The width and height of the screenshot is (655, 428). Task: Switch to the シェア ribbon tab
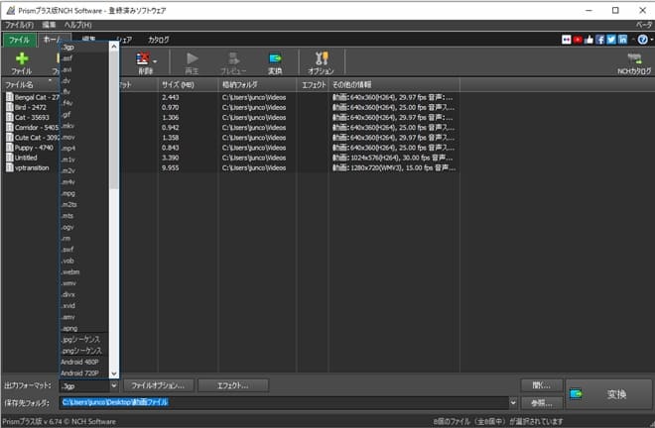(124, 40)
